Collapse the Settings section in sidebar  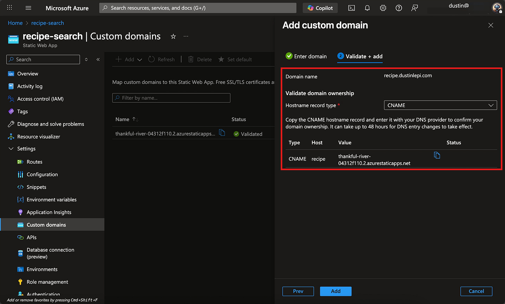[11, 149]
